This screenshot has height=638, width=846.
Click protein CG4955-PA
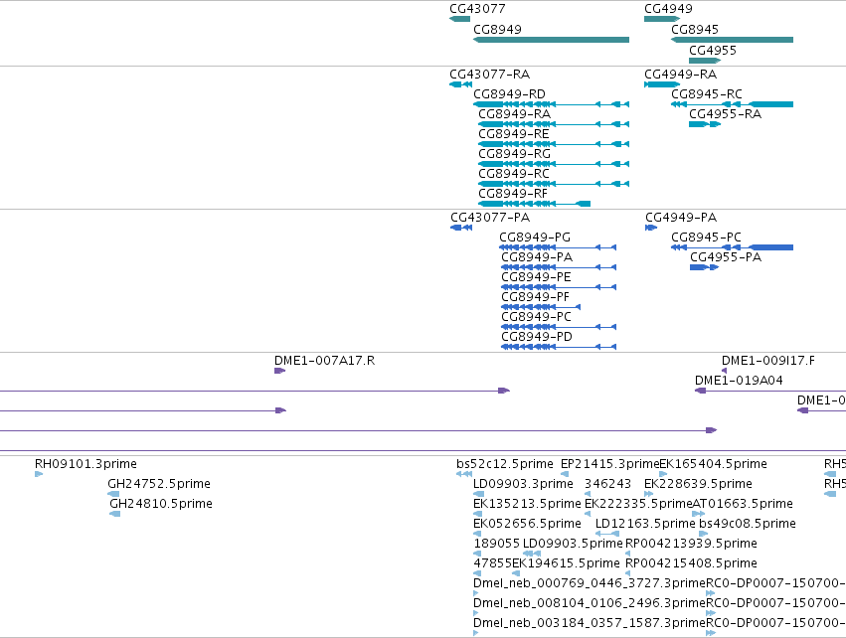(705, 267)
